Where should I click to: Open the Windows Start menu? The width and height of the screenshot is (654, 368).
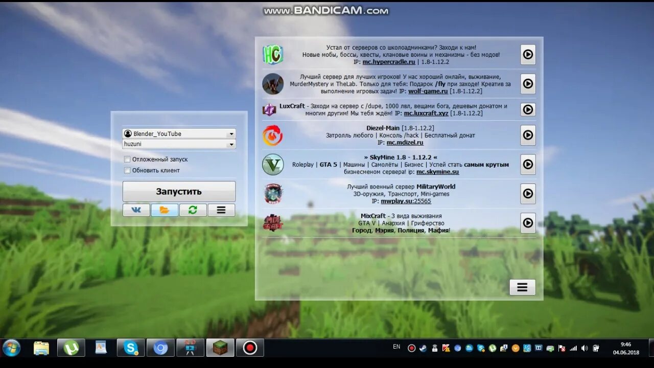(x=11, y=348)
